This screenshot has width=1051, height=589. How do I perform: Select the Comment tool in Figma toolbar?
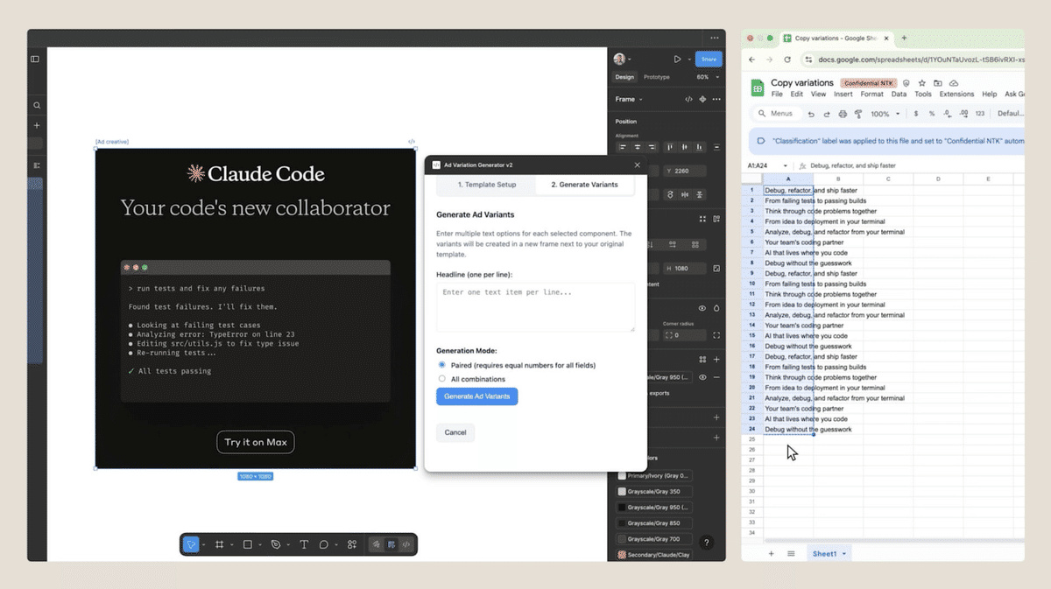324,544
